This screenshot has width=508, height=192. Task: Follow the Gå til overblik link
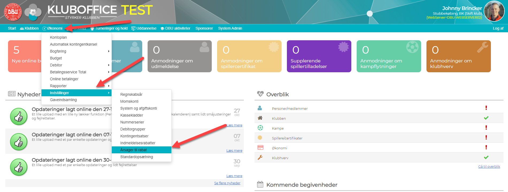[x=489, y=167]
